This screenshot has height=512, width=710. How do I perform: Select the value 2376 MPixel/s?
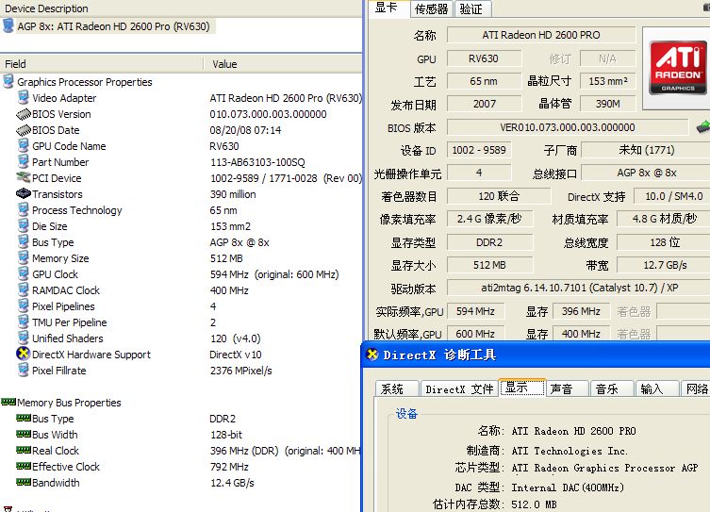click(x=240, y=371)
